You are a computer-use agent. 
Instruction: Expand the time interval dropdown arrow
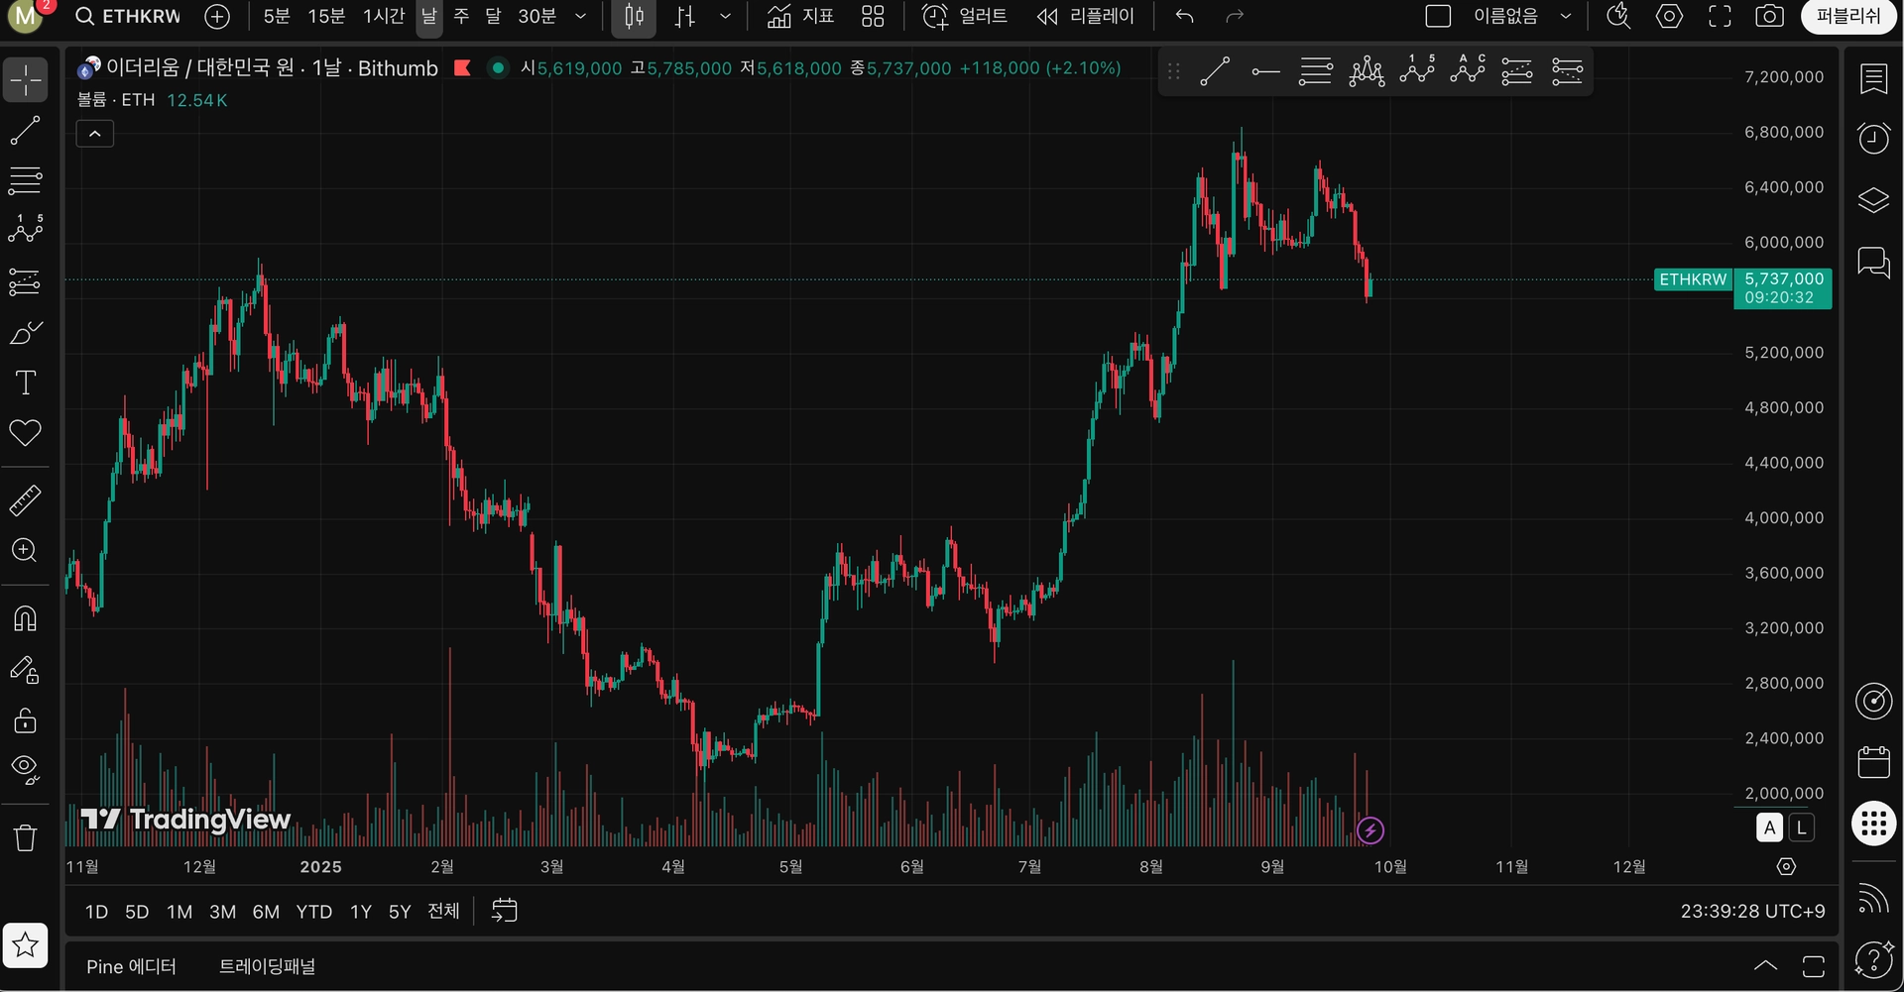pyautogui.click(x=580, y=17)
